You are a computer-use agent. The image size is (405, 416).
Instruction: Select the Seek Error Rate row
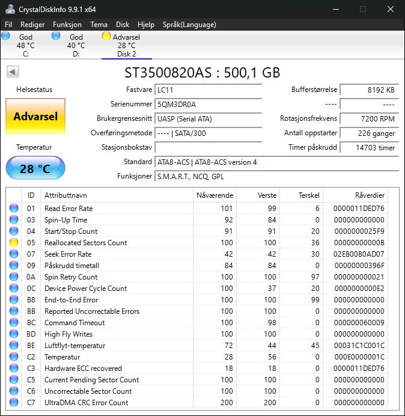(x=197, y=254)
